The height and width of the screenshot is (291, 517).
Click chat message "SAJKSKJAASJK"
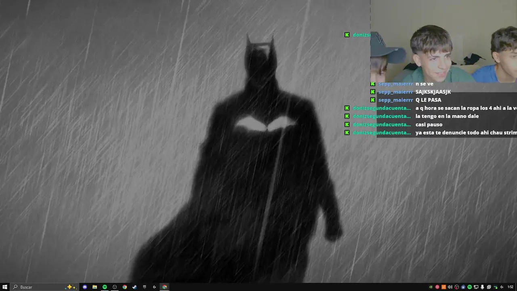tap(433, 92)
